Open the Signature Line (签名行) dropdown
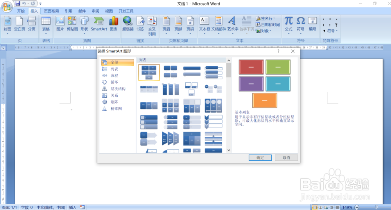Image resolution: width=391 pixels, height=210 pixels. pyautogui.click(x=265, y=18)
